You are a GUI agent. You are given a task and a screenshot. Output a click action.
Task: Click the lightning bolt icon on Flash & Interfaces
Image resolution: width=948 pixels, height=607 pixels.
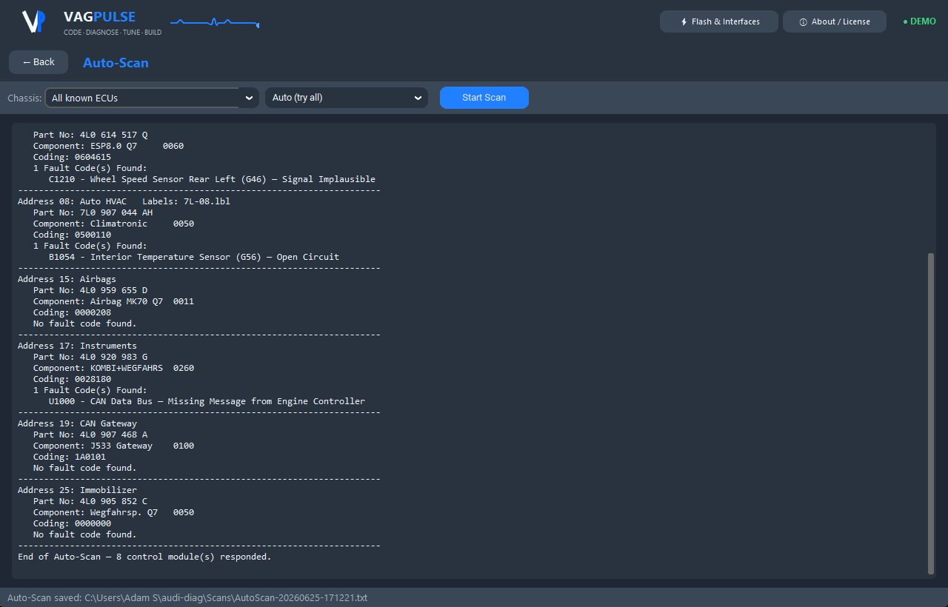pos(684,22)
